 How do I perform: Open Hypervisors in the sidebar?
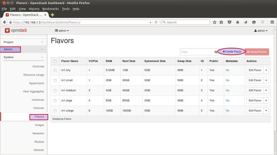37,83
